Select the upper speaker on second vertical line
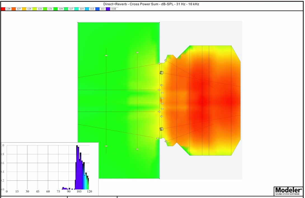305x198 pixels. click(x=137, y=52)
